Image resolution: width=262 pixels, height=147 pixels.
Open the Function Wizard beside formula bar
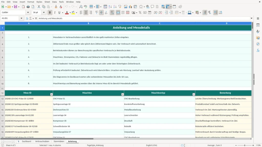tap(27, 18)
